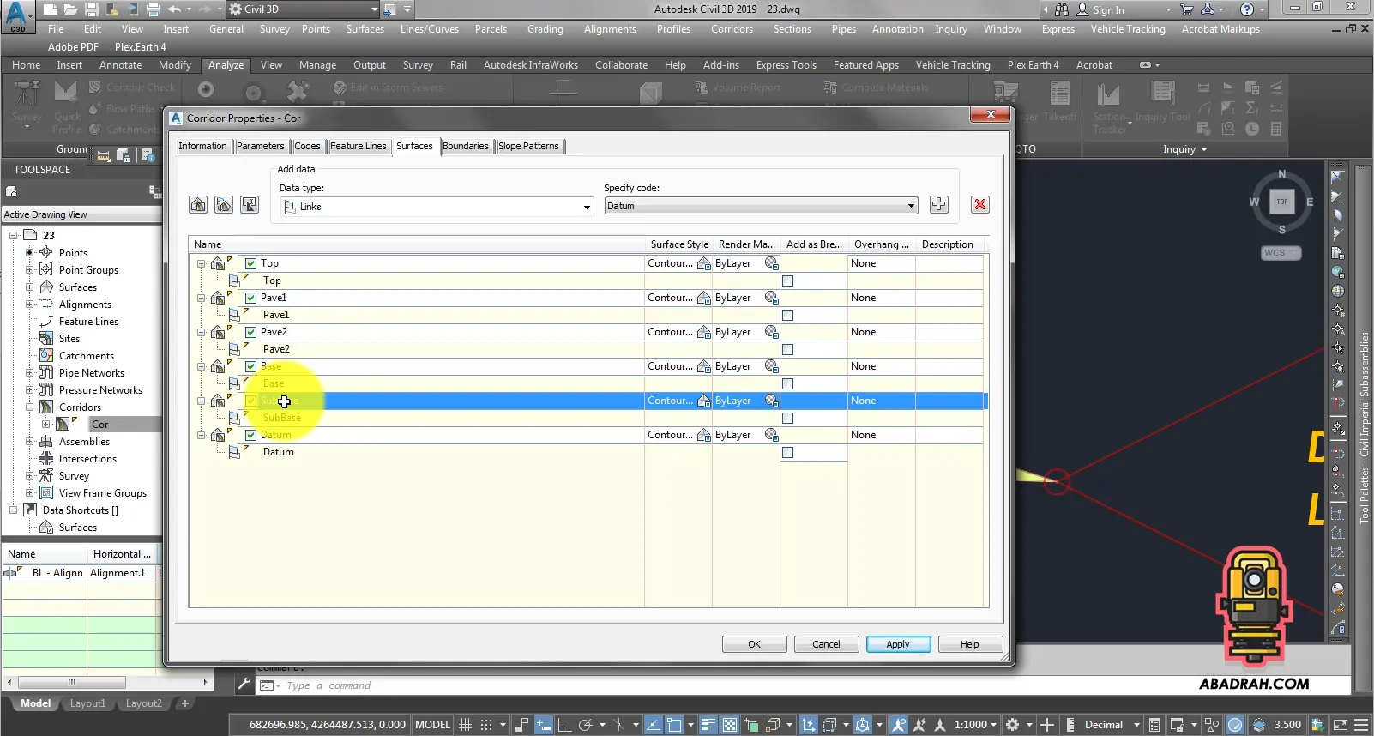
Task: Click the surface style icon in Pave1 row
Action: (703, 298)
